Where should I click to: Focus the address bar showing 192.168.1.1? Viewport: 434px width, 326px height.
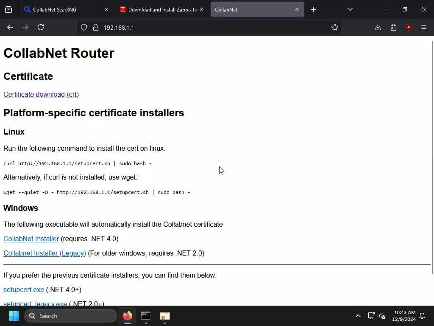(x=209, y=28)
